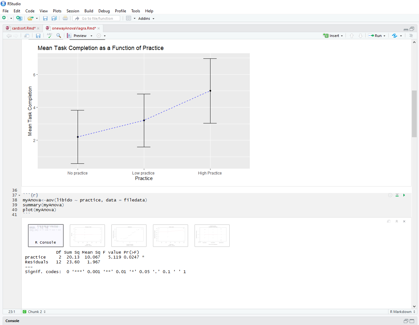Screen dimensions: 419x325
Task: Run current chunk with green play arrow
Action: 404,195
